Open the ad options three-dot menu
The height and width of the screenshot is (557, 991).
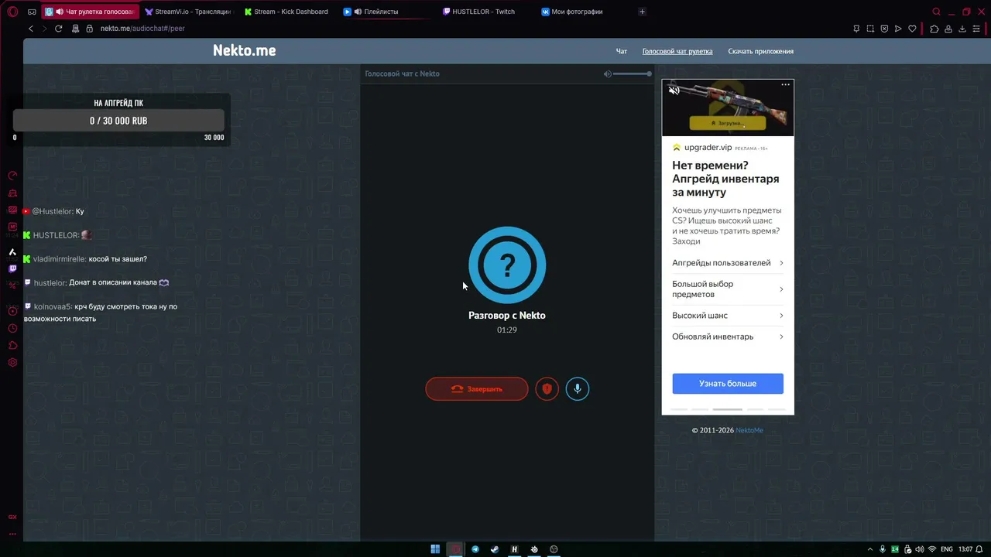pos(786,84)
